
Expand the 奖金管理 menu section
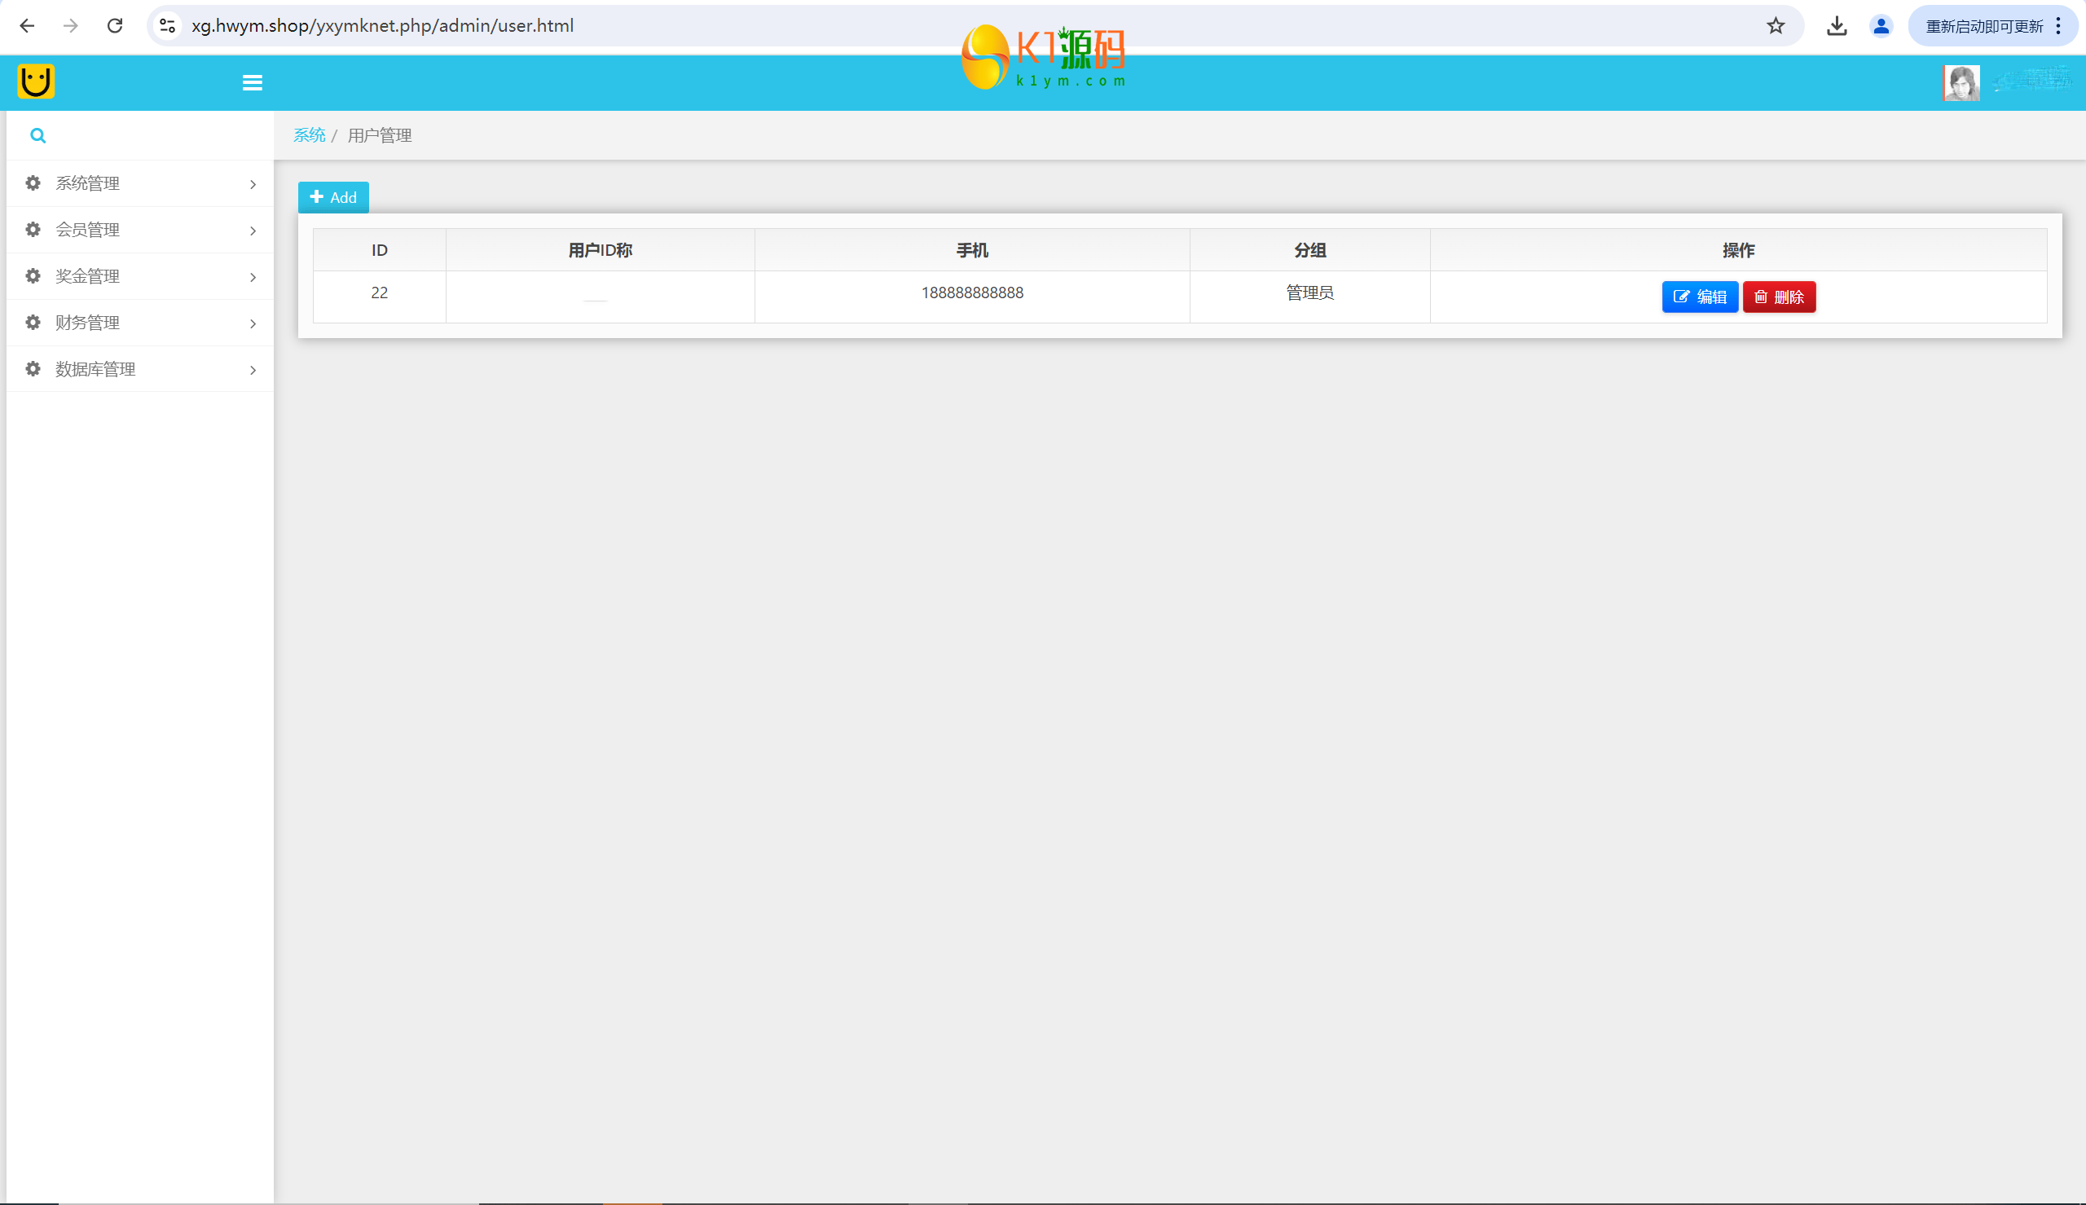tap(88, 276)
